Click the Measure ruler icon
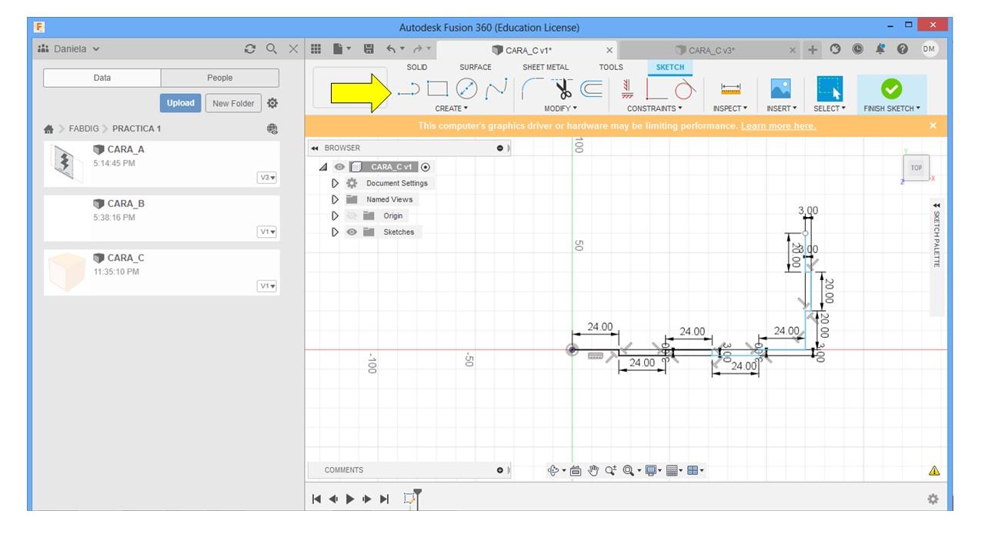The width and height of the screenshot is (985, 554). [730, 89]
